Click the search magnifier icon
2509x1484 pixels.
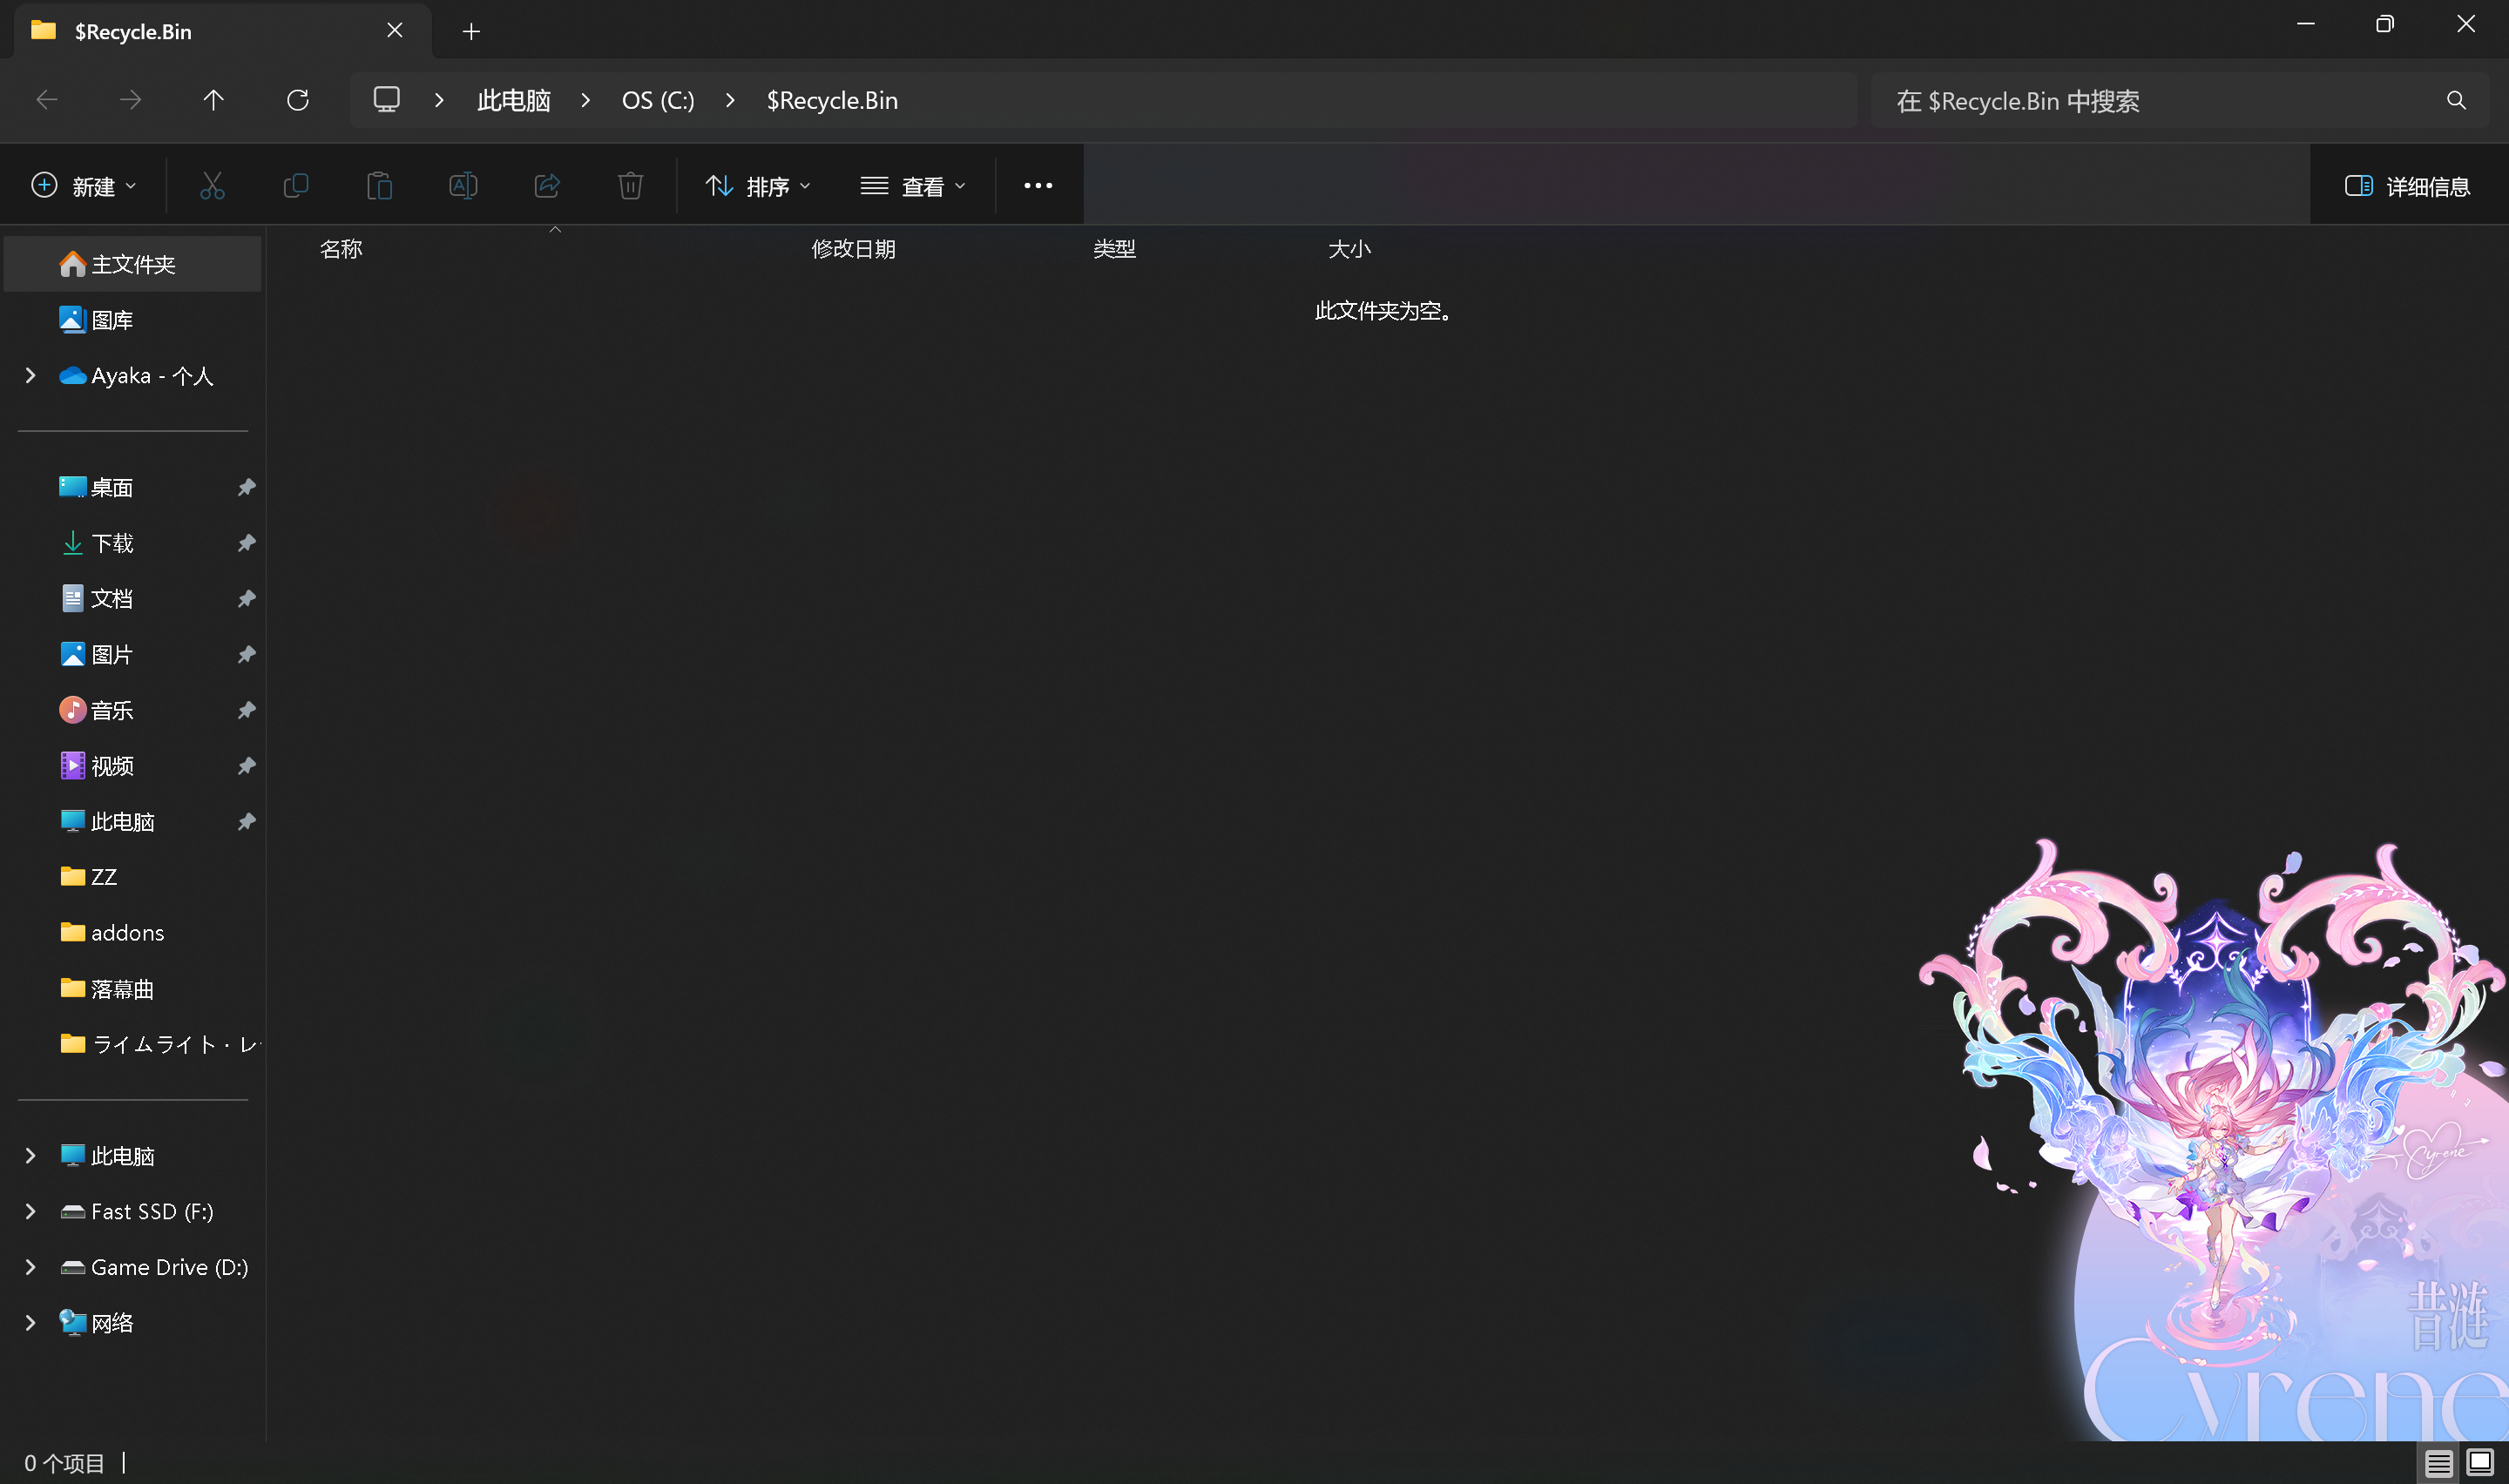pos(2456,100)
